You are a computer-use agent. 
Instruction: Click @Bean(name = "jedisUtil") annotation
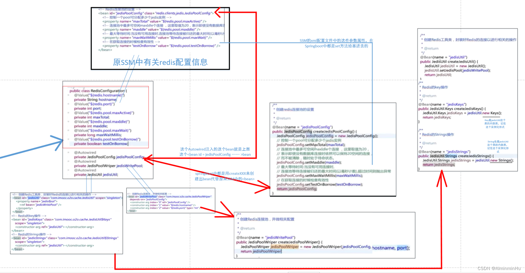(x=444, y=57)
